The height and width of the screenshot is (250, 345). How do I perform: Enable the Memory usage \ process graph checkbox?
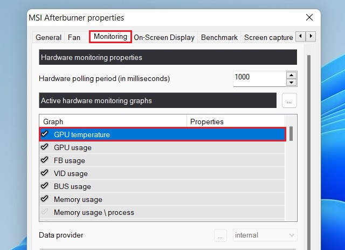(45, 212)
